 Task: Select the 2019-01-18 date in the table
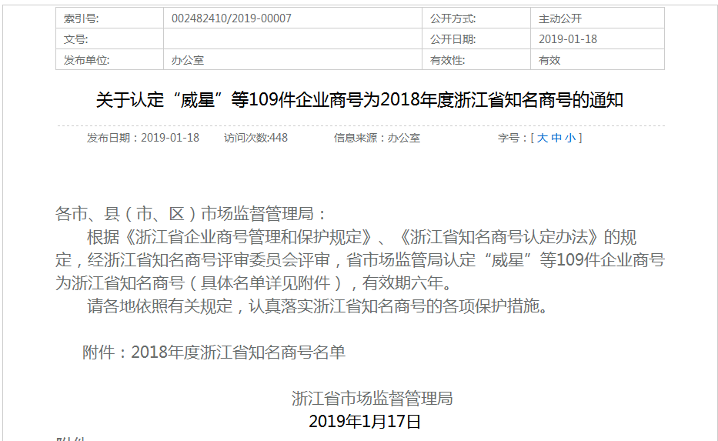(568, 39)
